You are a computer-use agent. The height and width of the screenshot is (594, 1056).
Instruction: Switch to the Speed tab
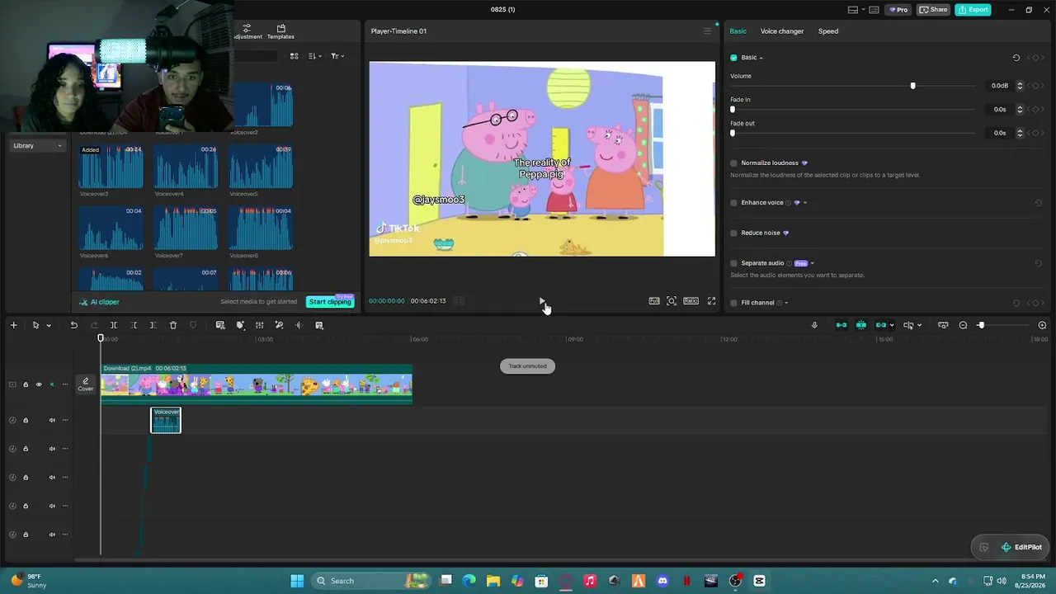click(x=828, y=31)
